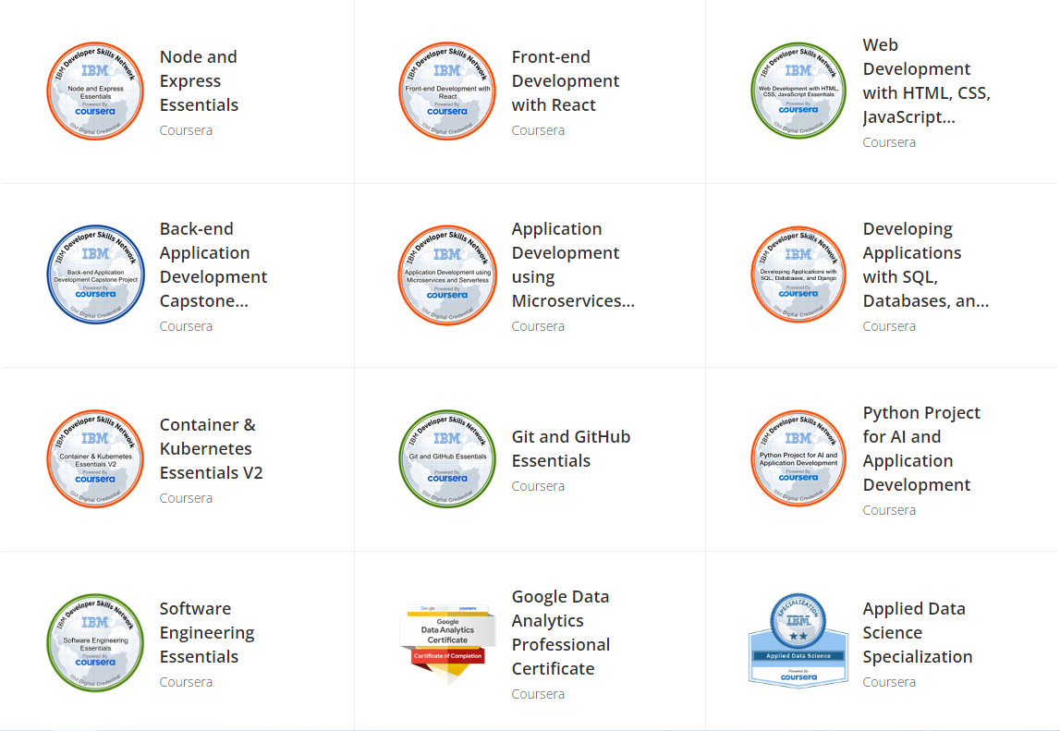View the Web Development with HTML badge image
Image resolution: width=1060 pixels, height=731 pixels.
(x=798, y=90)
